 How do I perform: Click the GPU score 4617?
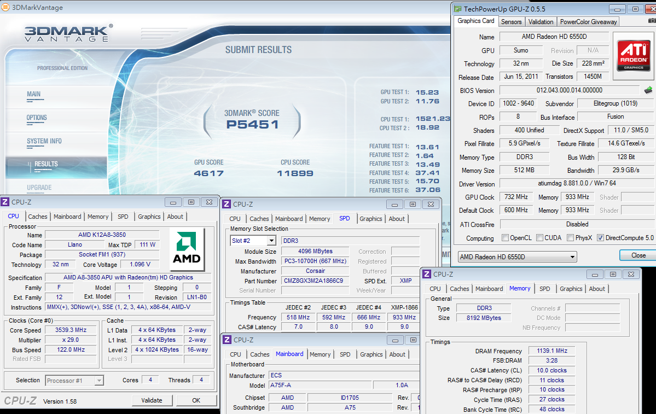click(209, 173)
